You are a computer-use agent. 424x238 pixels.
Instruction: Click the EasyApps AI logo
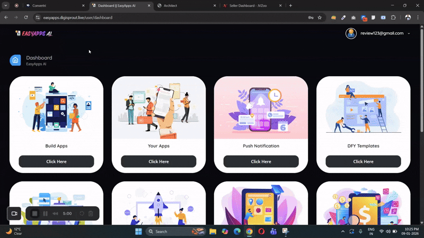click(x=34, y=33)
